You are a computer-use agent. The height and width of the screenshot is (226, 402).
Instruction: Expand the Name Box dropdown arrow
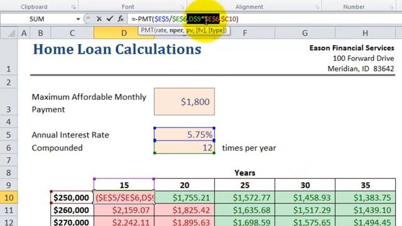point(78,19)
